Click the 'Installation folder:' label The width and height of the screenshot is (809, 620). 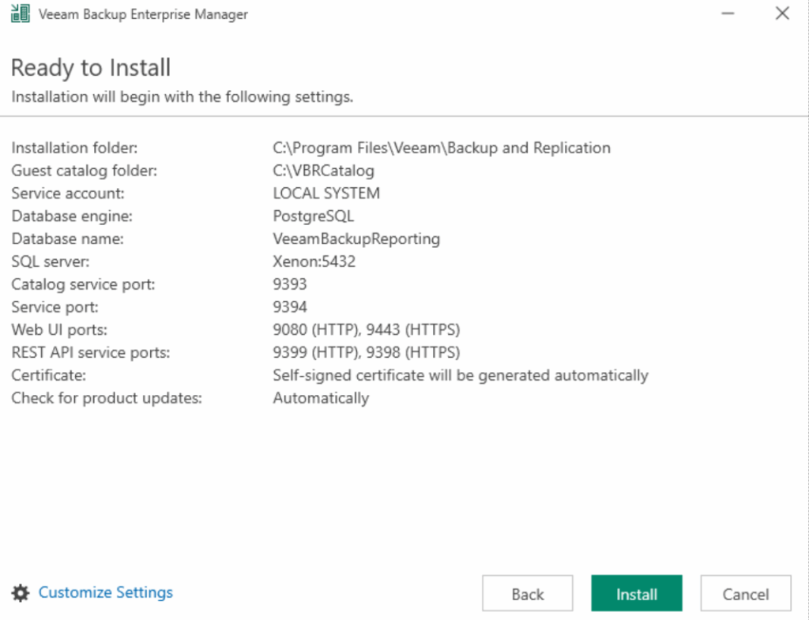(x=74, y=148)
